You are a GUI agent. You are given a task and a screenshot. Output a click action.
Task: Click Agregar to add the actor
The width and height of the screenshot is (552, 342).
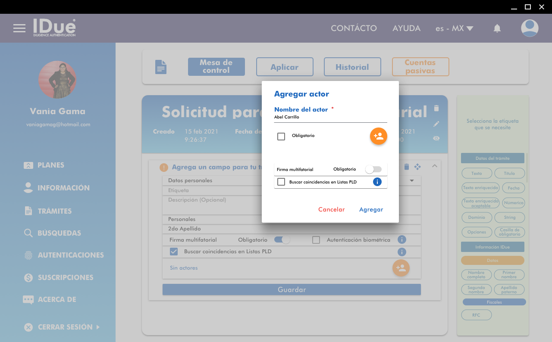tap(371, 210)
